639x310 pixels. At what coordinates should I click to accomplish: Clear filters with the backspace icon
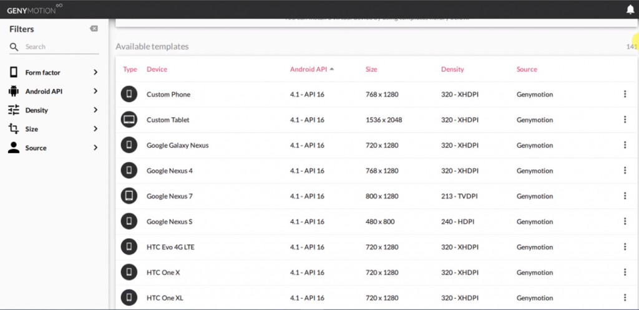point(94,29)
